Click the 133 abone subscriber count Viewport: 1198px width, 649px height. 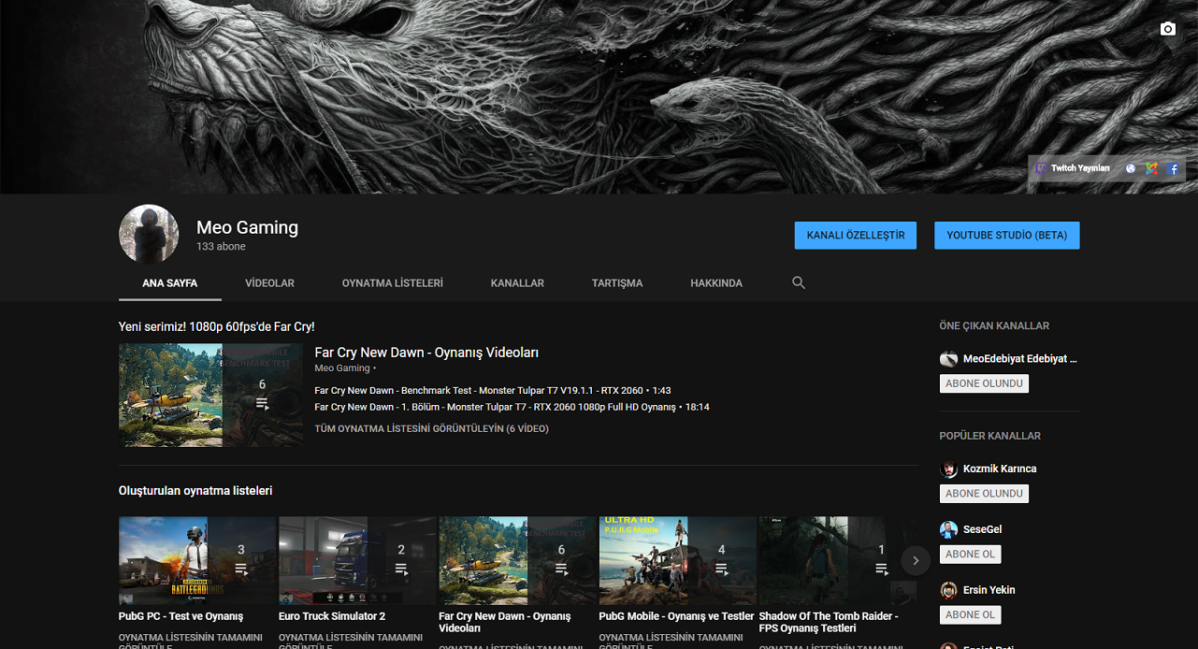221,247
